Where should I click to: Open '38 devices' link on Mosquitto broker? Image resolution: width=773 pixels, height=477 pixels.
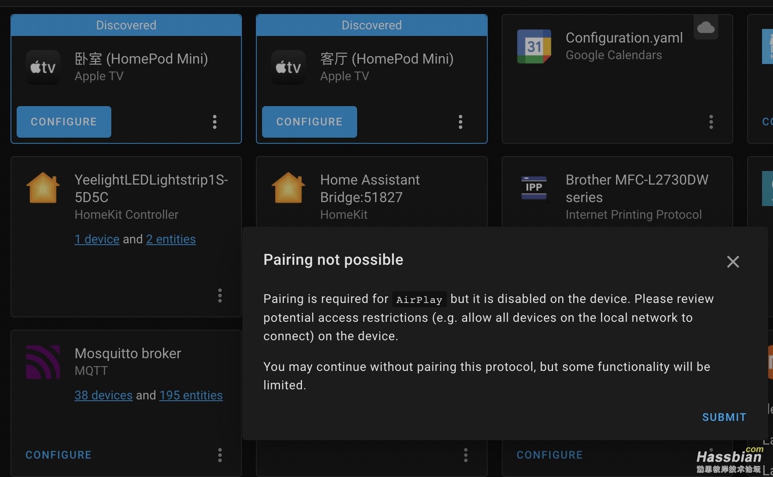tap(103, 395)
